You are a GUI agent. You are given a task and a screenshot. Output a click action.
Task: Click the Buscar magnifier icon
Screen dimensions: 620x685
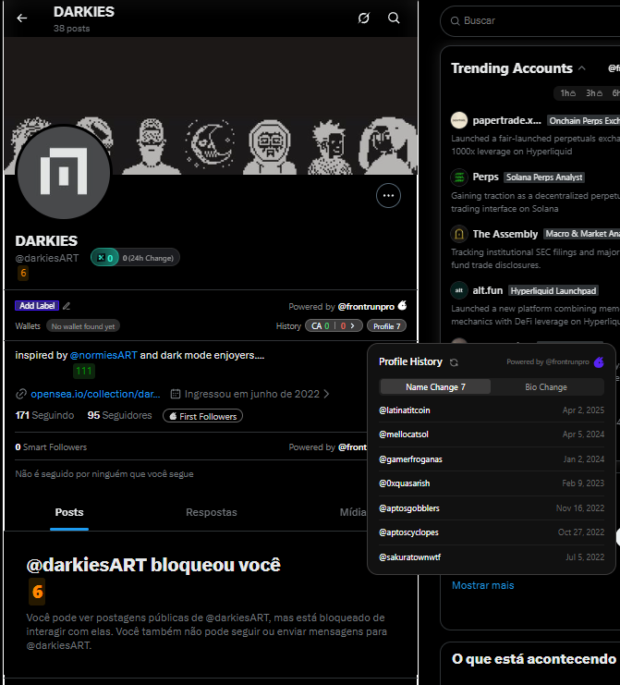[x=455, y=21]
